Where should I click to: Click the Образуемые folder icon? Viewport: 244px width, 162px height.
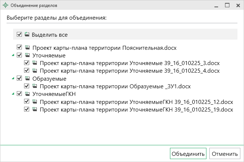pyautogui.click(x=27, y=78)
